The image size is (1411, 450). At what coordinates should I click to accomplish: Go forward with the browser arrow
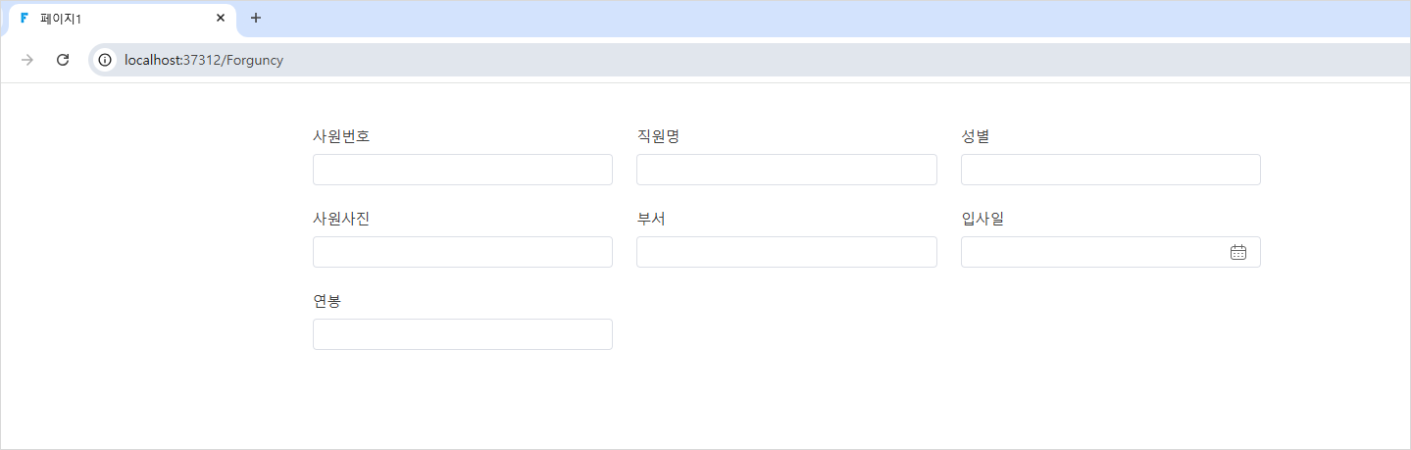tap(27, 60)
